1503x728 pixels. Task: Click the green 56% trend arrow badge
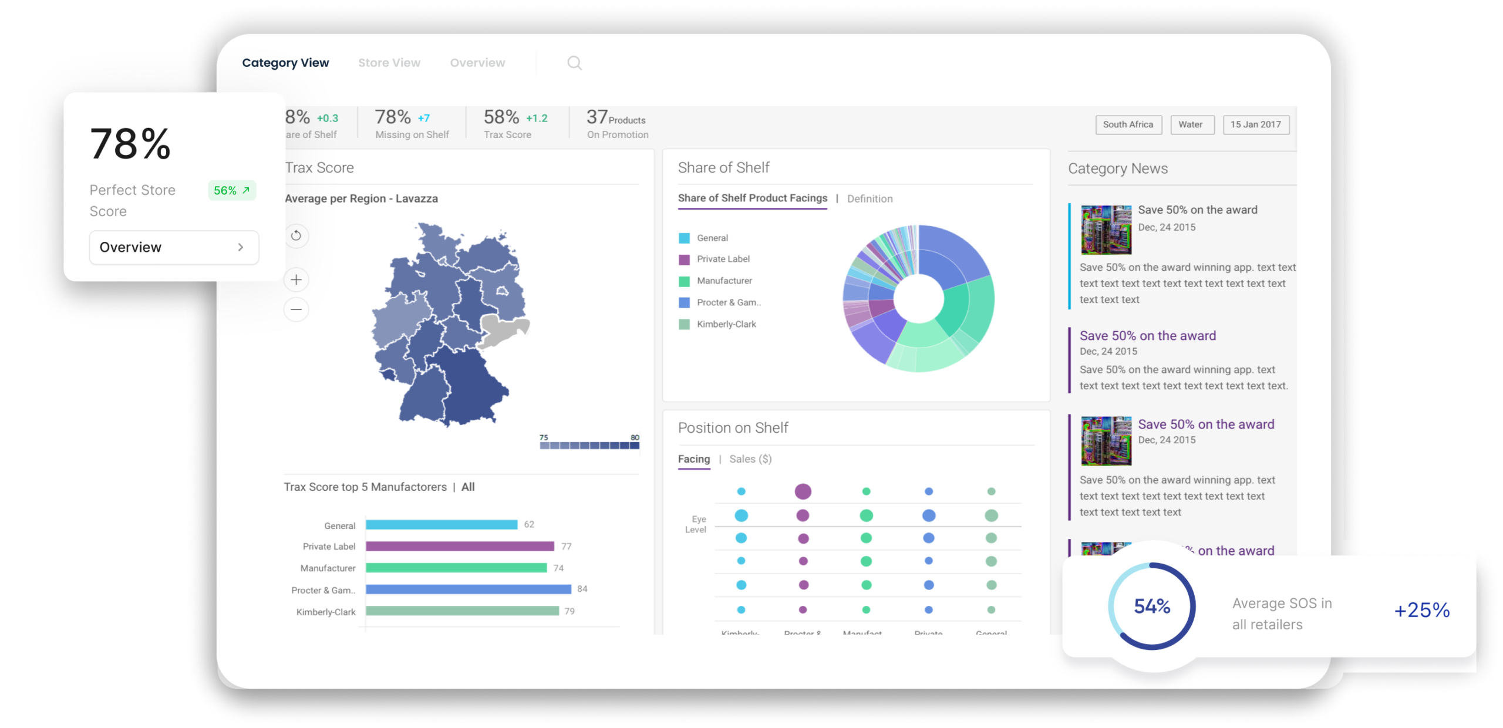232,190
